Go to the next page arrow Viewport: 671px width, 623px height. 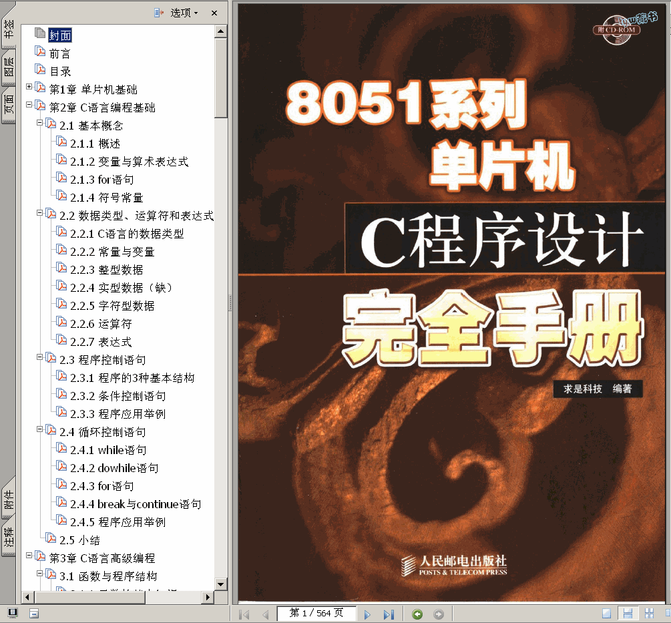click(x=367, y=614)
